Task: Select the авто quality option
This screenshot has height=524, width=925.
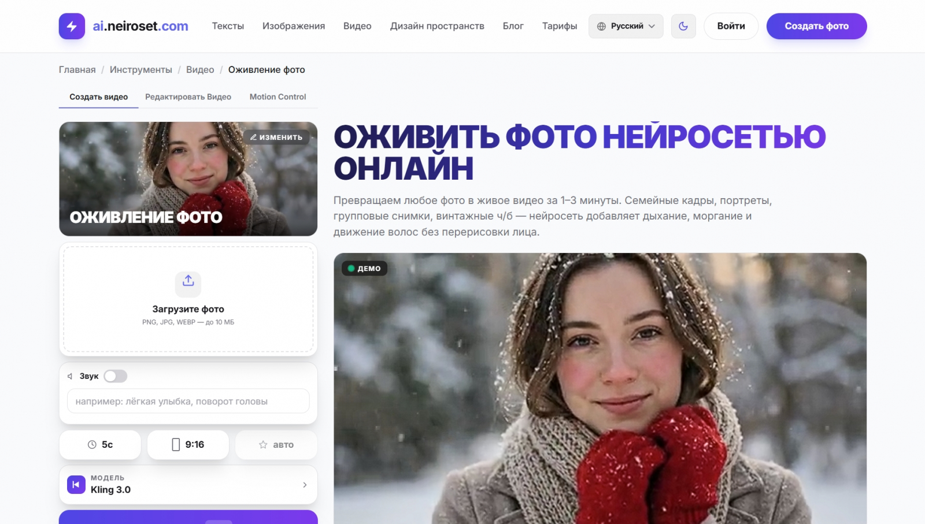Action: [276, 445]
